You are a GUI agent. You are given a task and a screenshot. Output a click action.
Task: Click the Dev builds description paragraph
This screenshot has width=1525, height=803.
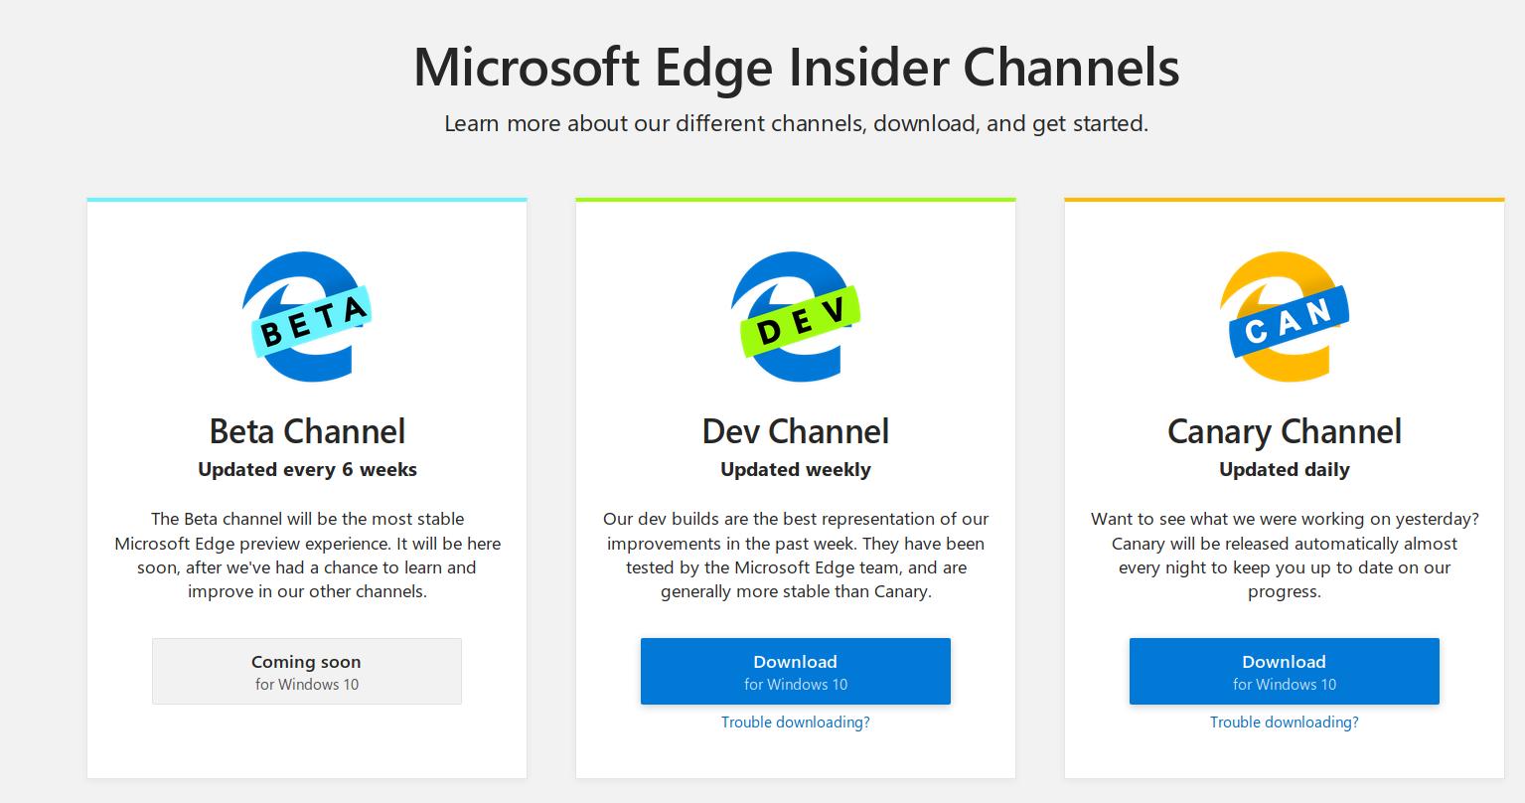tap(796, 556)
